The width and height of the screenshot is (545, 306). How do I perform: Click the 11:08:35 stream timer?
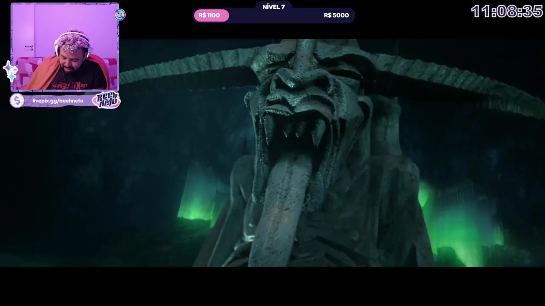pyautogui.click(x=507, y=11)
